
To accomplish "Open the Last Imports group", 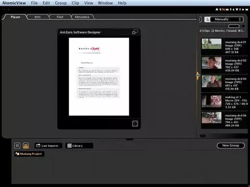I will click(48, 146).
